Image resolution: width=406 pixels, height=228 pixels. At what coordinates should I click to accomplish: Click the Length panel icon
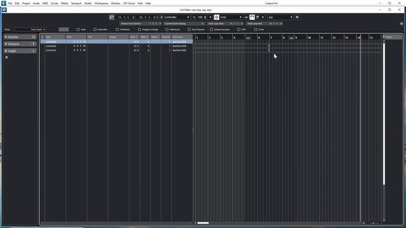click(34, 51)
